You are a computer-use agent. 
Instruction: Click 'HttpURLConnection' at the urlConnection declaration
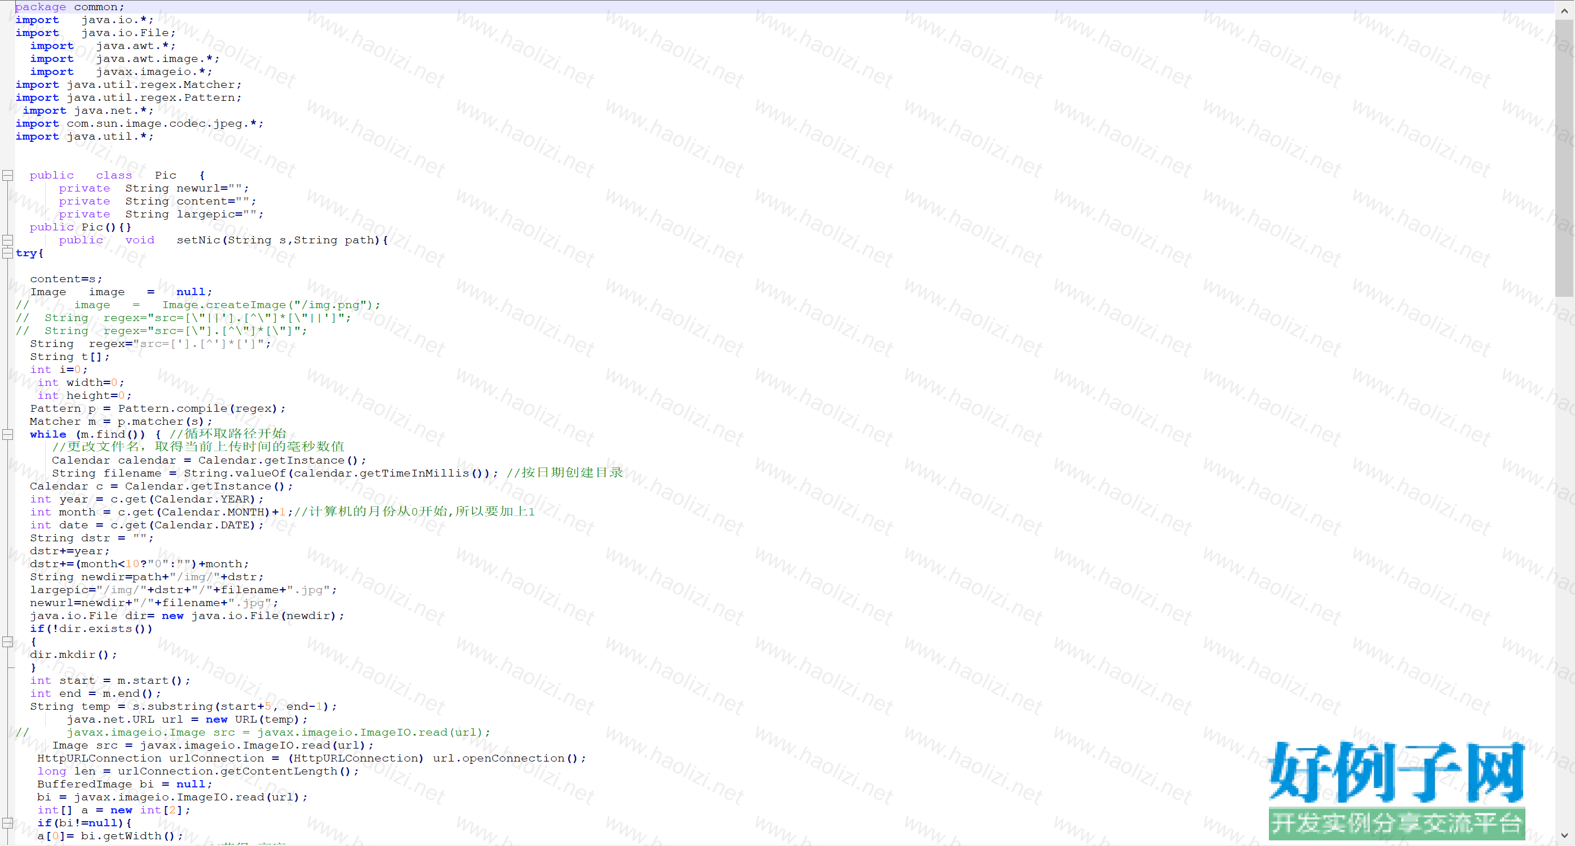pyautogui.click(x=99, y=759)
